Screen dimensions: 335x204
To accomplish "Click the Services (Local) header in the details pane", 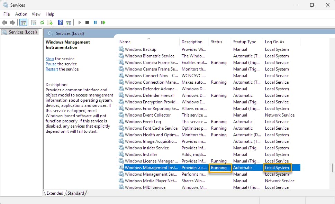I will [70, 34].
